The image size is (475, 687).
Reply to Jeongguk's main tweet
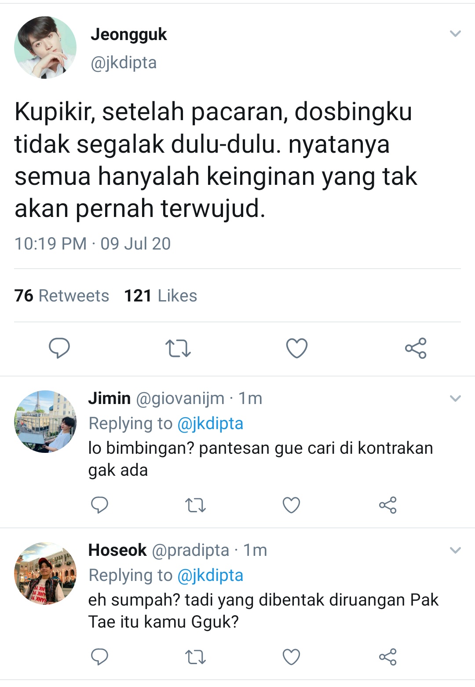click(x=59, y=348)
